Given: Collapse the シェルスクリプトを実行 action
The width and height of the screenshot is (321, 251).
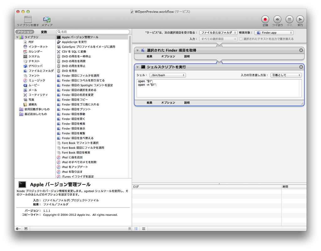Looking at the screenshot, I should click(138, 67).
